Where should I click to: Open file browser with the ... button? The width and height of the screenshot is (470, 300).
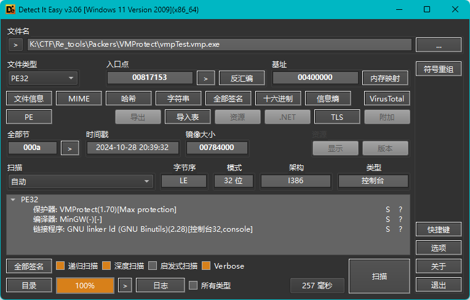point(439,45)
